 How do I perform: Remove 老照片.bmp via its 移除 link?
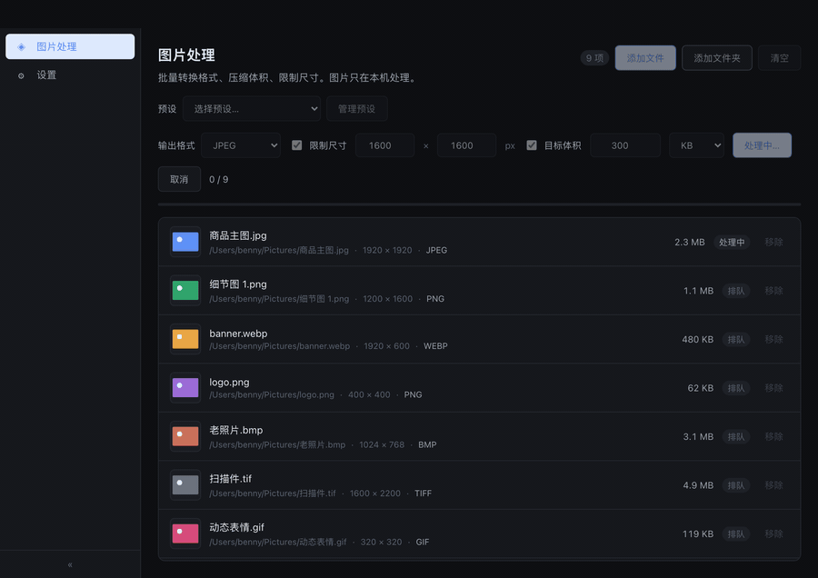773,436
